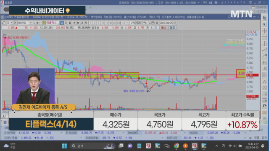Select the 60-minute interval tab
The height and width of the screenshot is (151, 269).
click(115, 23)
